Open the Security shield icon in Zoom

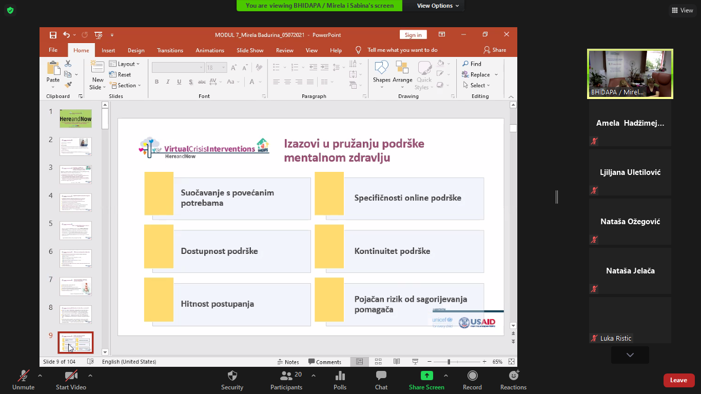click(x=232, y=376)
